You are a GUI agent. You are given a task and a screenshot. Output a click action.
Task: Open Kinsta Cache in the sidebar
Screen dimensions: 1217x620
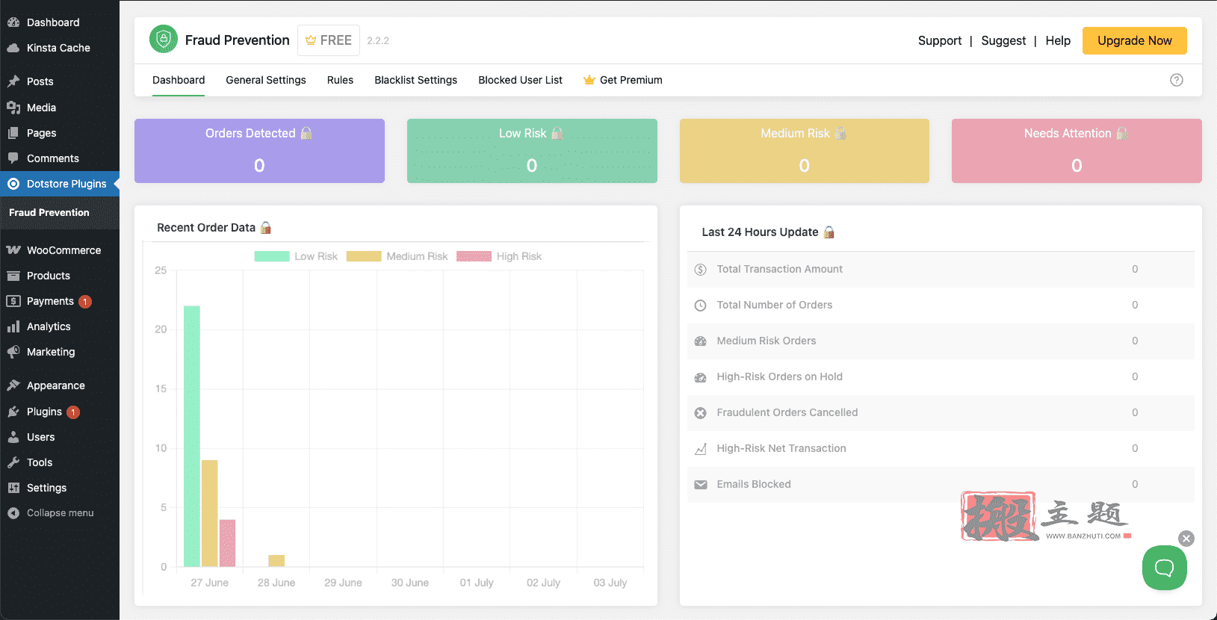tap(60, 48)
